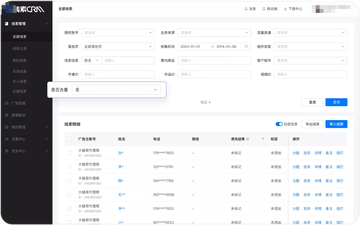
Task: Click start date 2024-01-01 in 收集时间
Action: [190, 46]
